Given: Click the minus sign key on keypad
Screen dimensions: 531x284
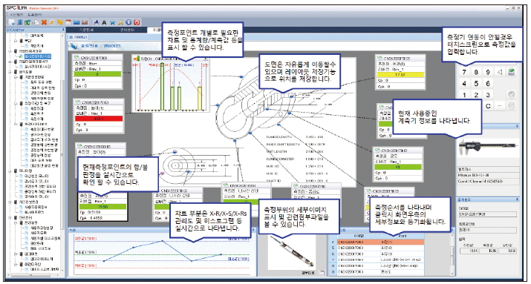Looking at the screenshot, I should [500, 106].
